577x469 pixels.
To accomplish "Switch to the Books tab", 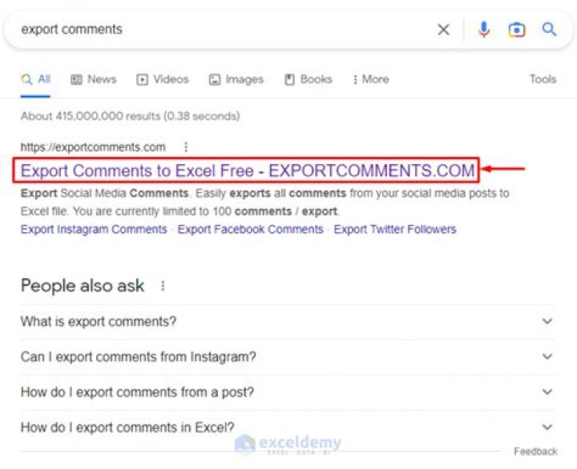I will coord(309,79).
